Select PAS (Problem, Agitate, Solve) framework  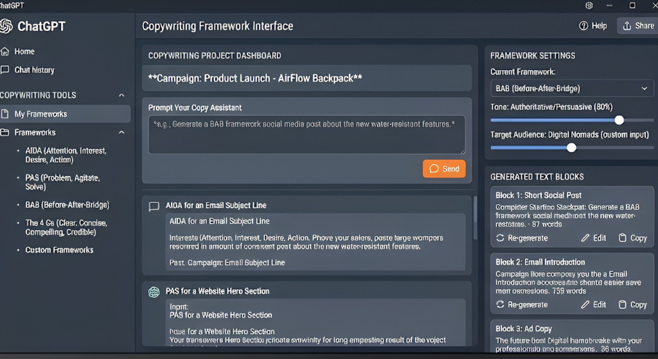tap(62, 182)
